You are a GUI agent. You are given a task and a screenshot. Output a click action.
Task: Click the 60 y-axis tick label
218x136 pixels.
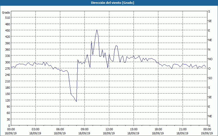tap(8, 113)
